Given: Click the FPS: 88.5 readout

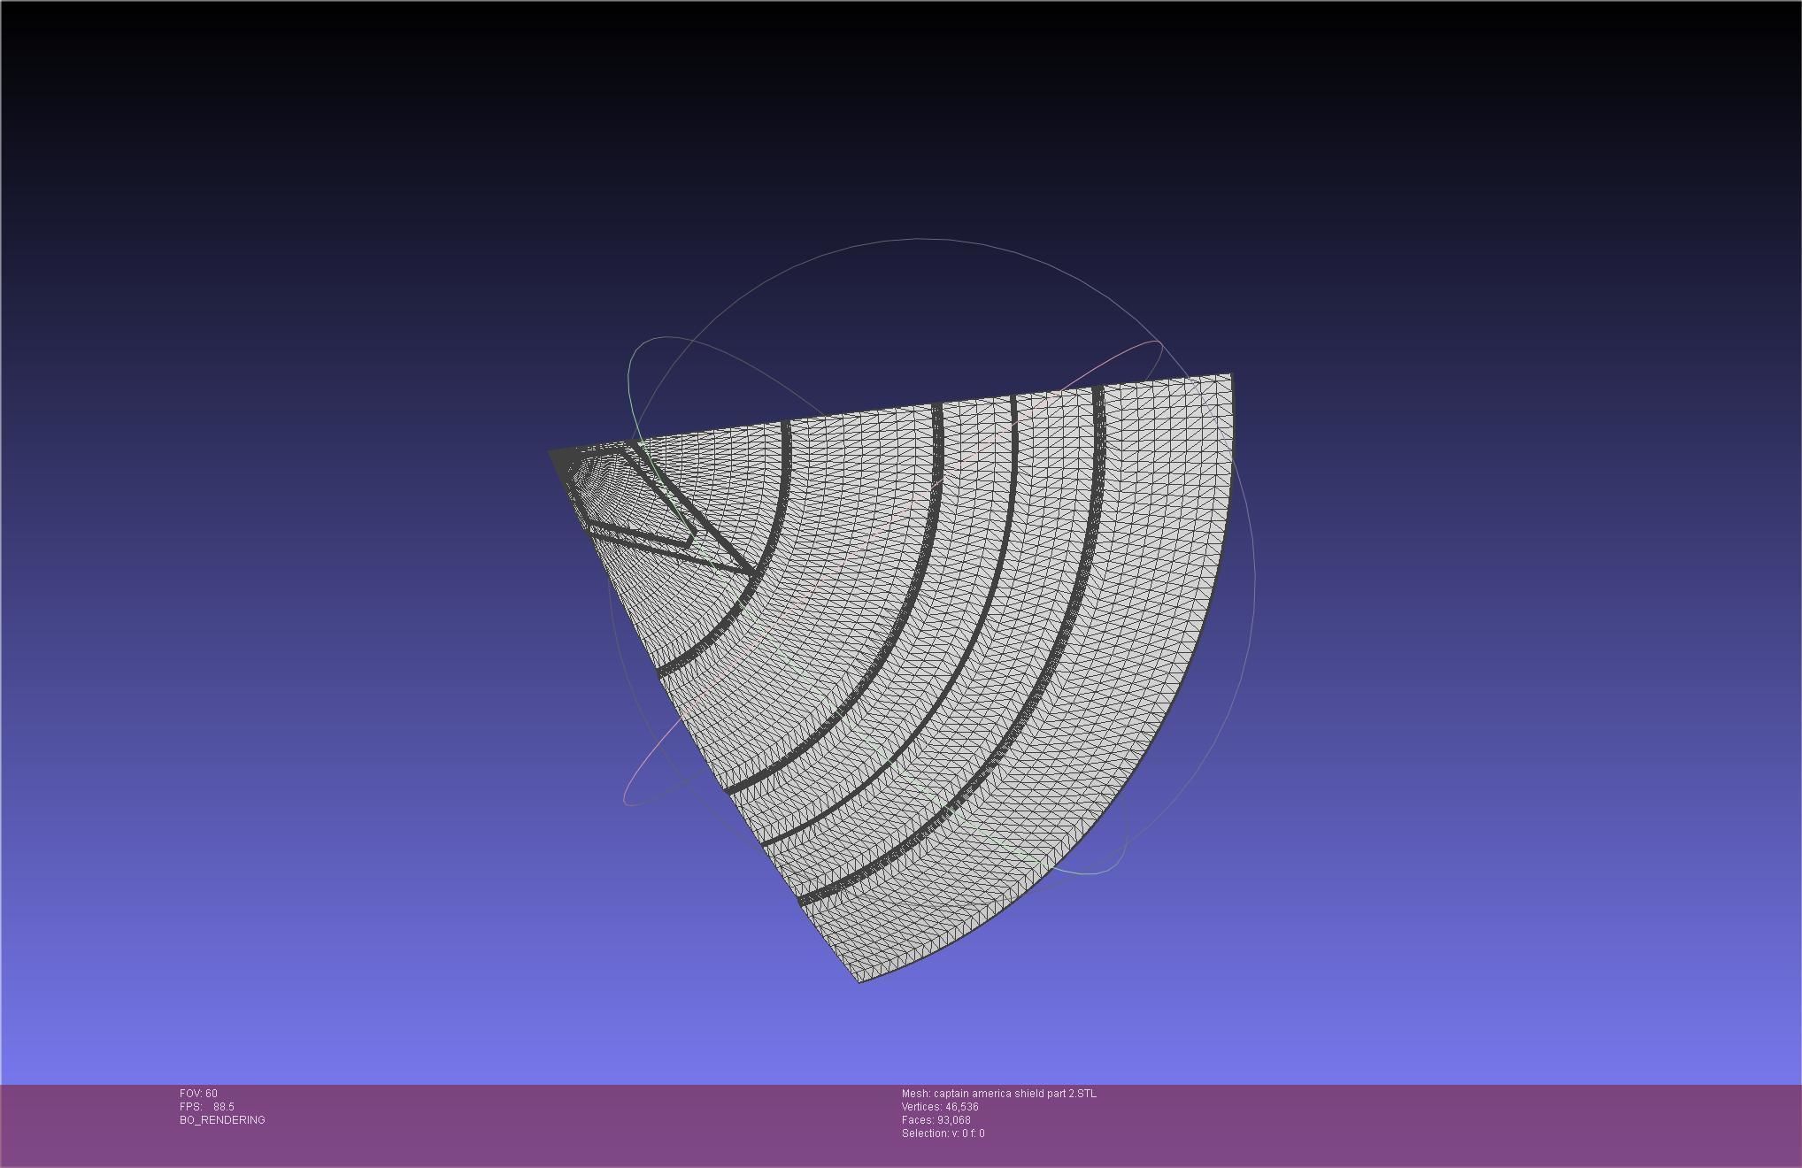Looking at the screenshot, I should [207, 1107].
